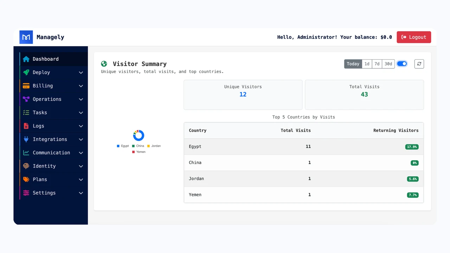The height and width of the screenshot is (253, 450).
Task: Select the Yemen table cell
Action: (x=195, y=195)
